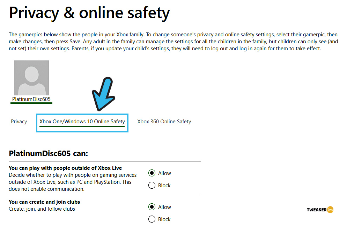347x225 pixels.
Task: Block playing with people outside Xbox Live
Action: [152, 185]
